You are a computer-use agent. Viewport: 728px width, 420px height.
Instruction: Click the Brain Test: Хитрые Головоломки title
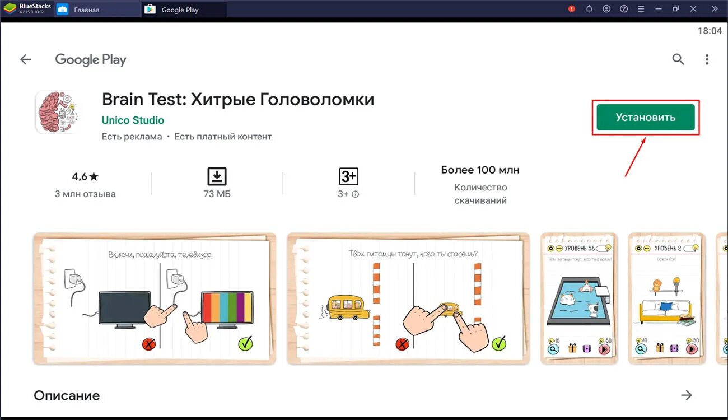pyautogui.click(x=238, y=100)
